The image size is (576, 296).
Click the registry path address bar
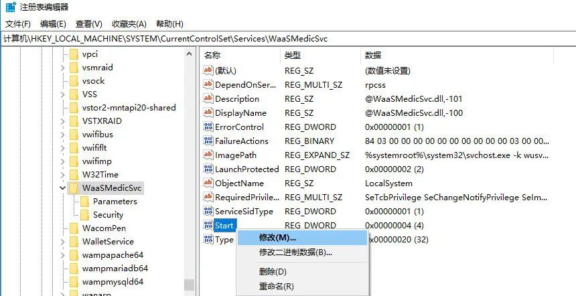click(x=288, y=39)
